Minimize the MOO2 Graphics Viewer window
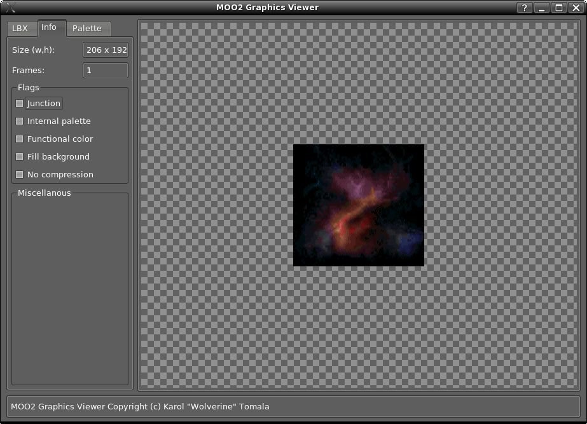Screen dimensions: 587x424 (541, 8)
